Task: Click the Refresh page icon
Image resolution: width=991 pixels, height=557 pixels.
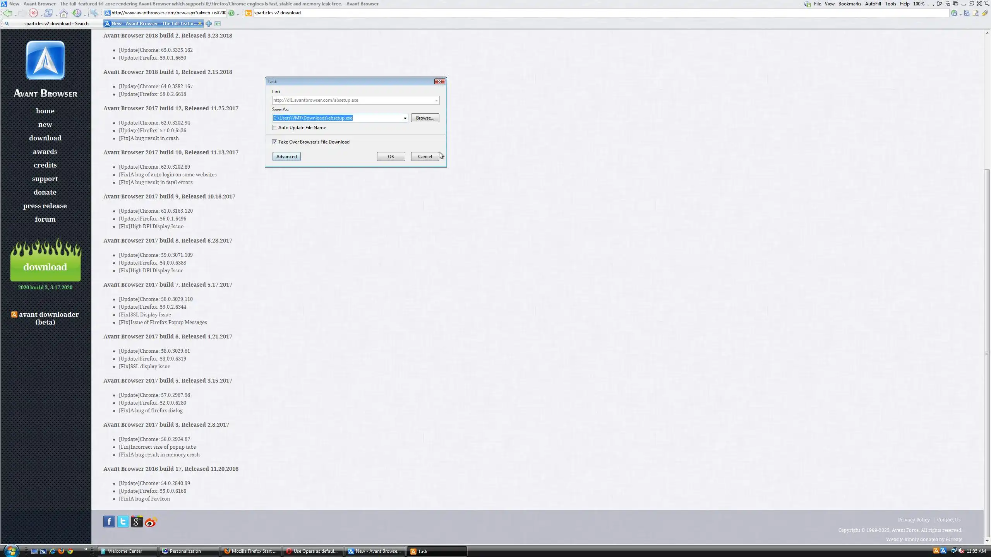Action: tap(48, 13)
